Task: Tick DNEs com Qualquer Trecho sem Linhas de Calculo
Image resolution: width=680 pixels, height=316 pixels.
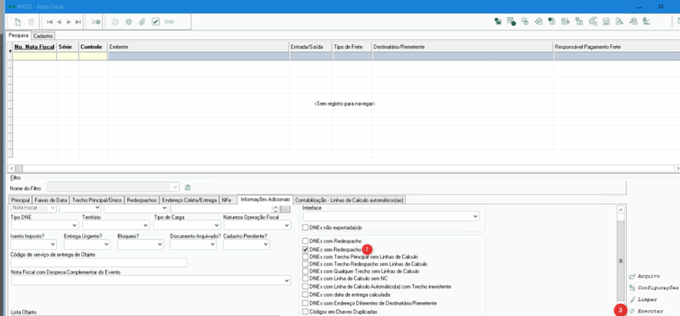Action: [305, 272]
